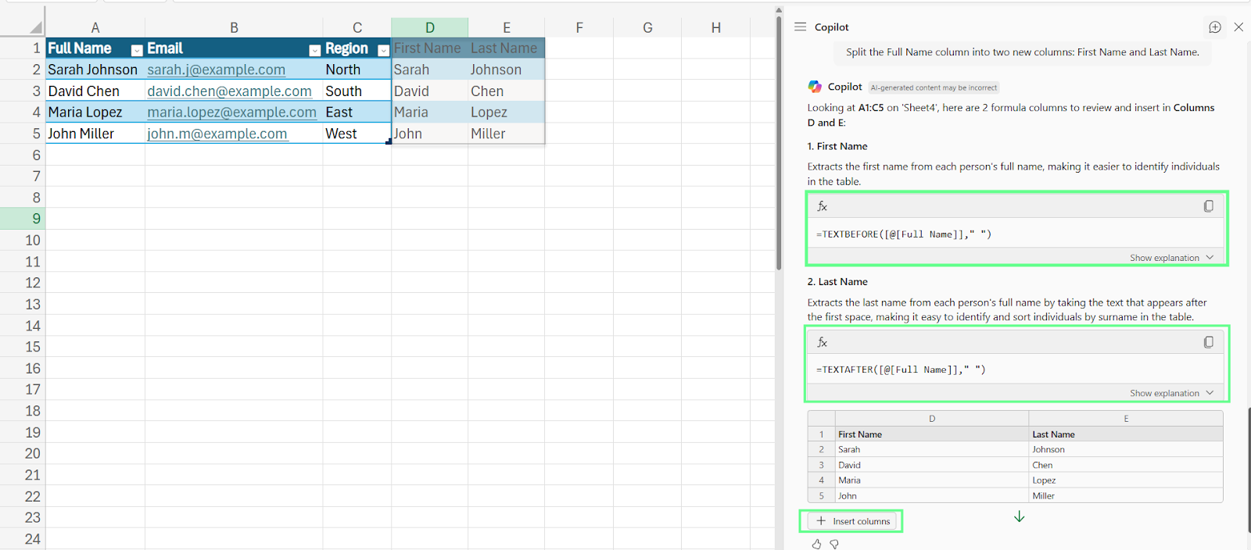Give thumbs down to Copilot response
Image resolution: width=1251 pixels, height=550 pixels.
pos(834,544)
